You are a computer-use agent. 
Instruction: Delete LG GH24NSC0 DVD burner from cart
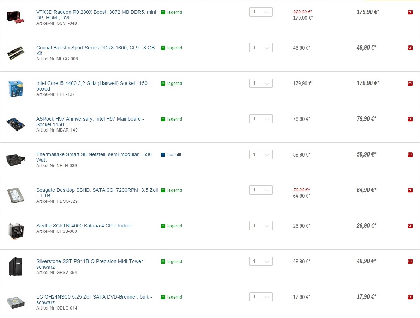click(410, 297)
